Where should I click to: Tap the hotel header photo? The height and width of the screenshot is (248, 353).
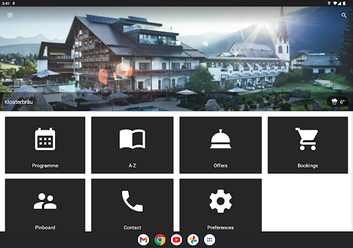(x=176, y=59)
